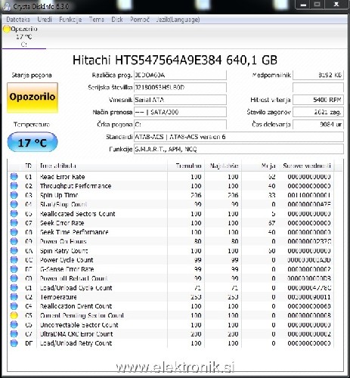The image size is (350, 378).
Task: Click blue status icon for Power-off Retract Count
Action: click(x=14, y=278)
